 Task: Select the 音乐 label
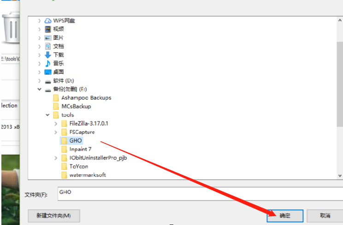click(59, 63)
